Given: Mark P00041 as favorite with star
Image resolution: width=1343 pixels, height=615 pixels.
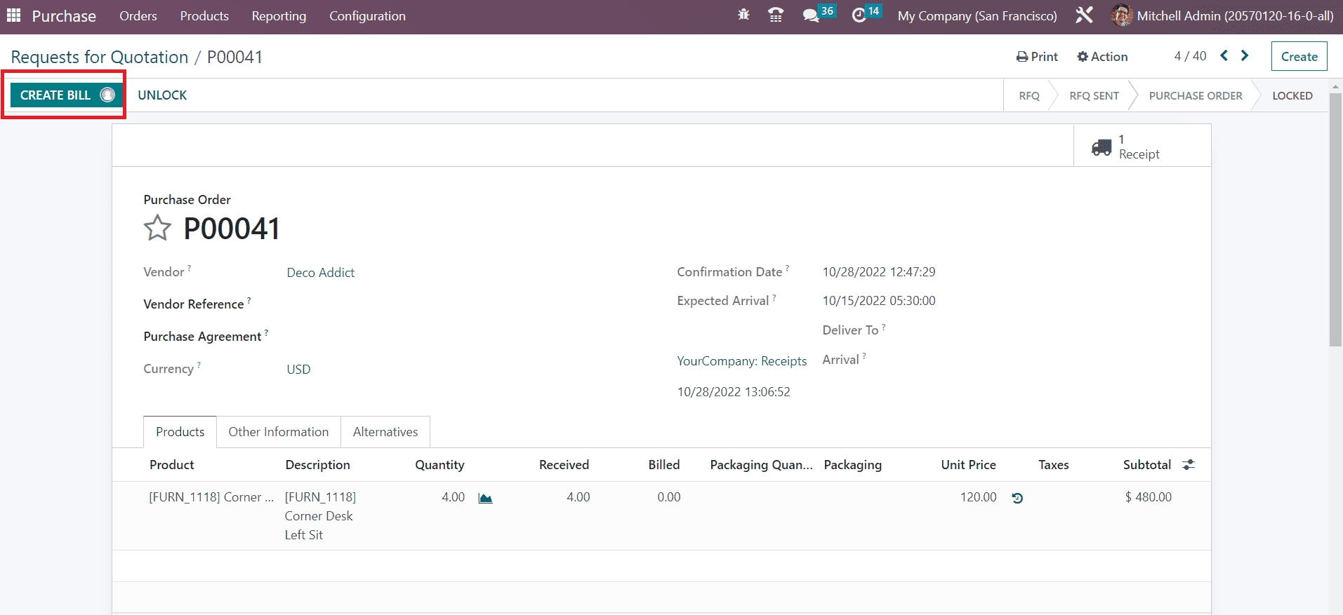Looking at the screenshot, I should click(x=157, y=229).
